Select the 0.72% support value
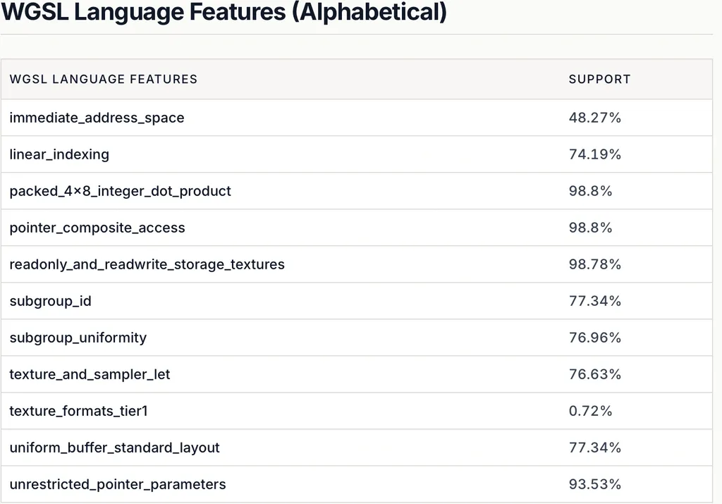Viewport: 722px width, 504px height. point(590,410)
